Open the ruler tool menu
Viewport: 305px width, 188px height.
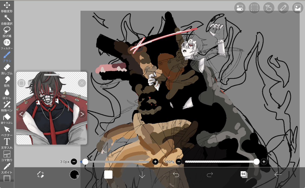pyautogui.click(x=283, y=8)
